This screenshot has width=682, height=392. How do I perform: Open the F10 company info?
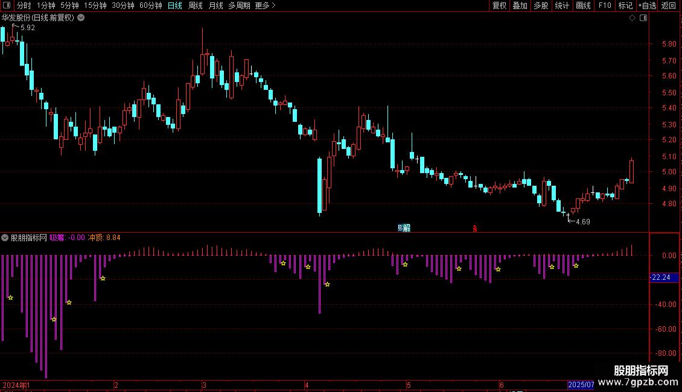(605, 5)
